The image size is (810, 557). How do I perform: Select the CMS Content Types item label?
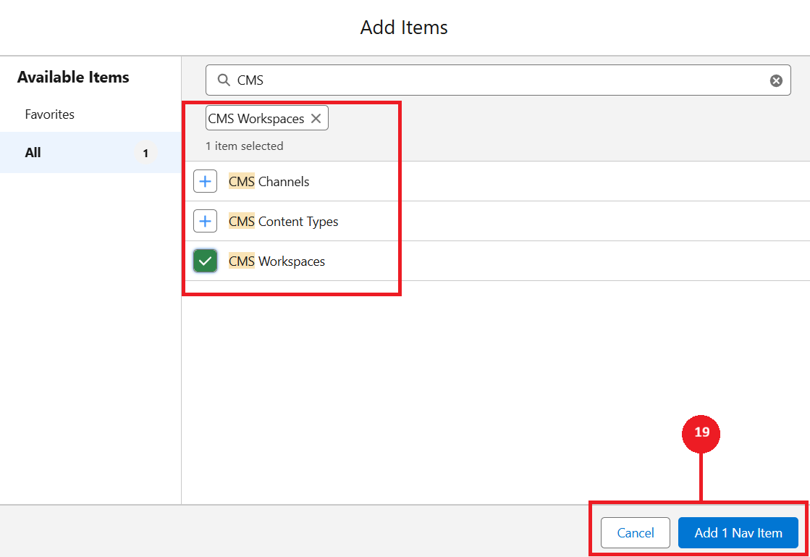point(284,222)
